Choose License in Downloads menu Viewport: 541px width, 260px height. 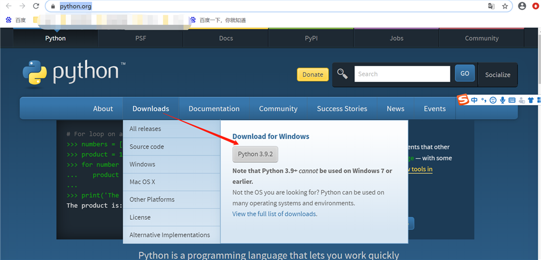171,217
